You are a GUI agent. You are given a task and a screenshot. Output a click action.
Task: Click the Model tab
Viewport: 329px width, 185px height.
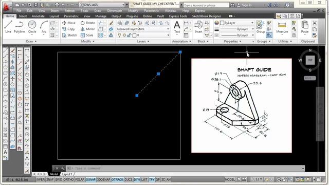point(54,174)
